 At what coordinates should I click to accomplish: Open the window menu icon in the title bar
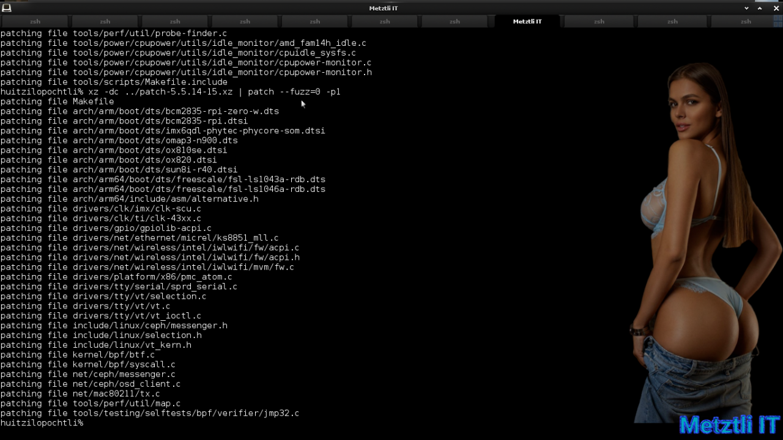(x=7, y=8)
